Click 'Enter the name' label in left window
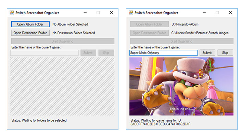Screen dimensions: 243x136 coord(36,47)
